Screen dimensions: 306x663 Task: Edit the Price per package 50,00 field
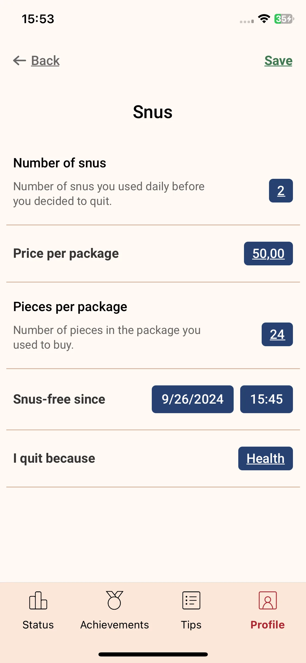(268, 253)
